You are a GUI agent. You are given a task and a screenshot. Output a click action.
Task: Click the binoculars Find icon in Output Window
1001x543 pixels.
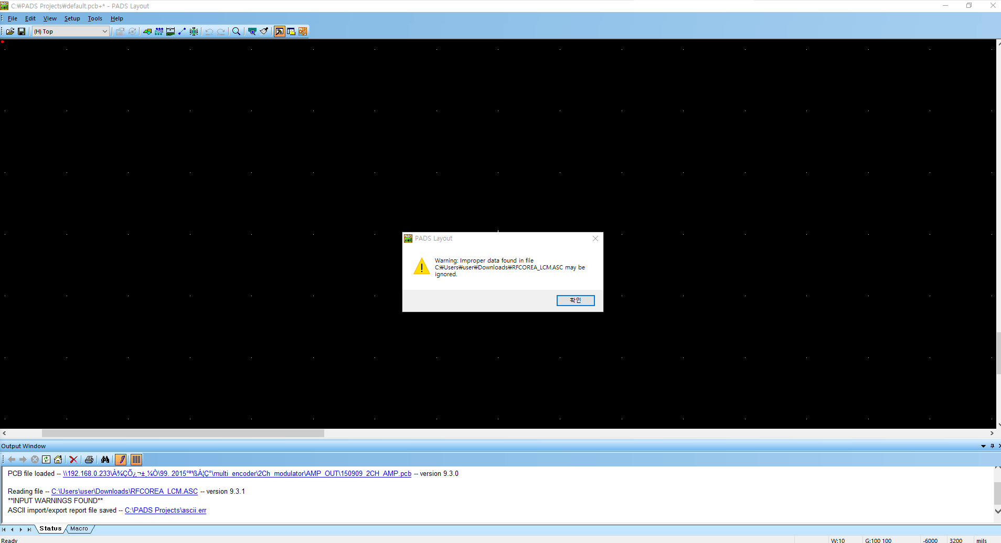pos(105,460)
